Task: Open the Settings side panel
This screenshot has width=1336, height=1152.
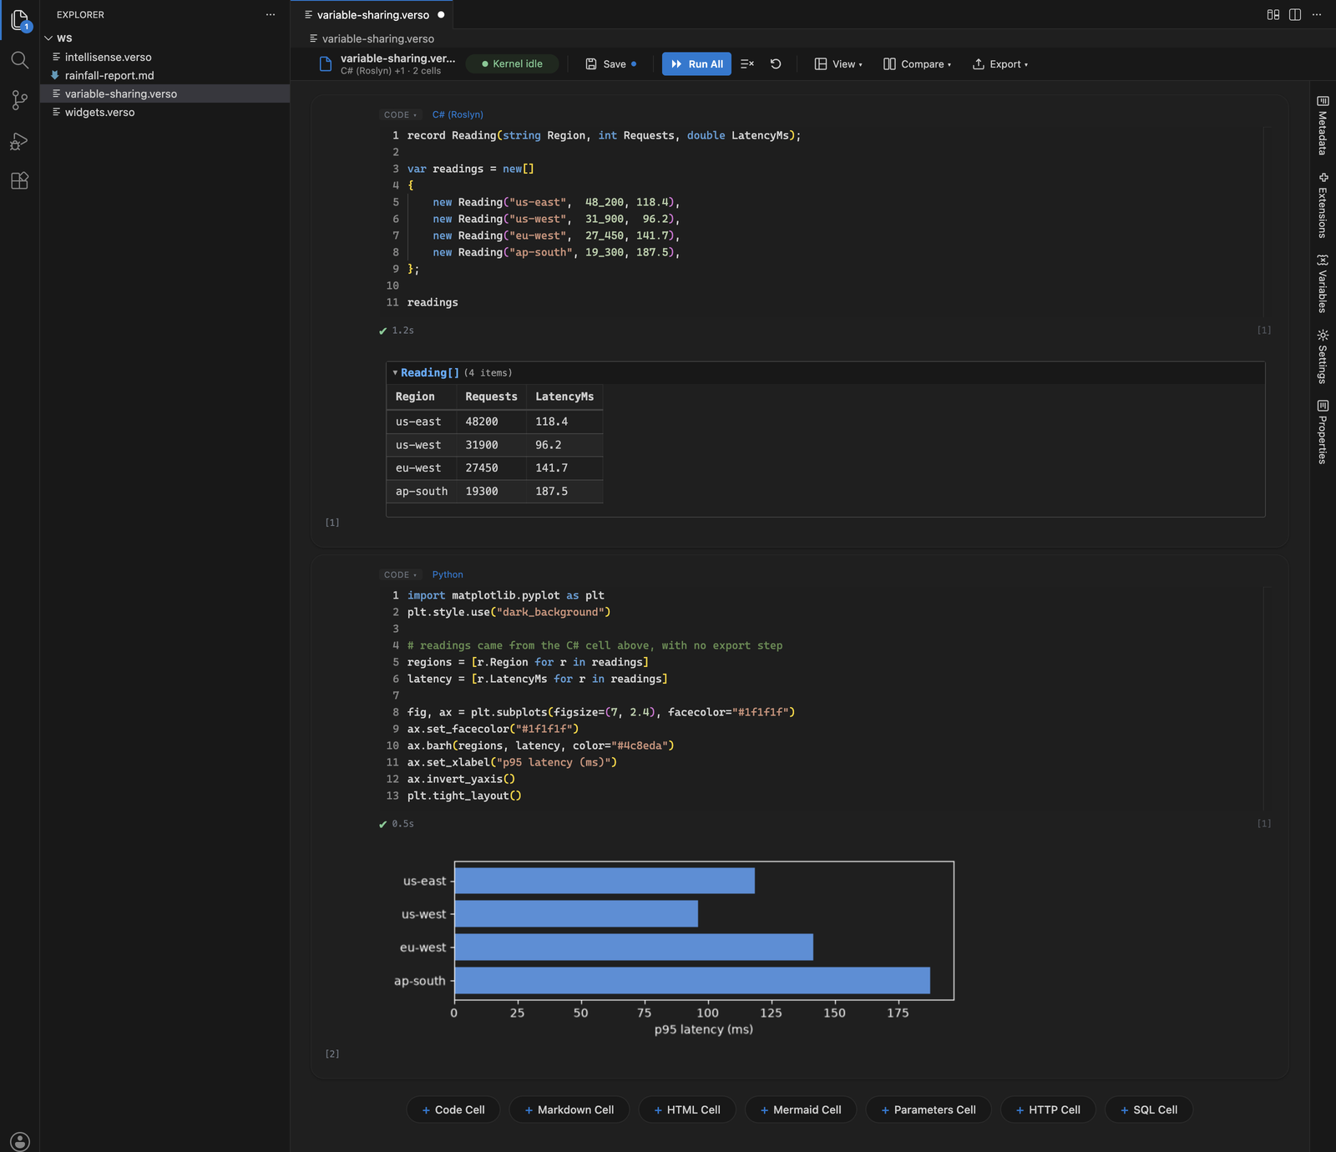Action: coord(1323,356)
